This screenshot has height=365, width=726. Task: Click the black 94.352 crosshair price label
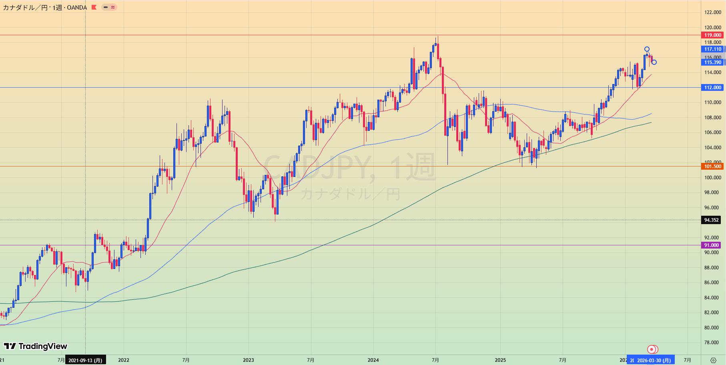point(712,220)
